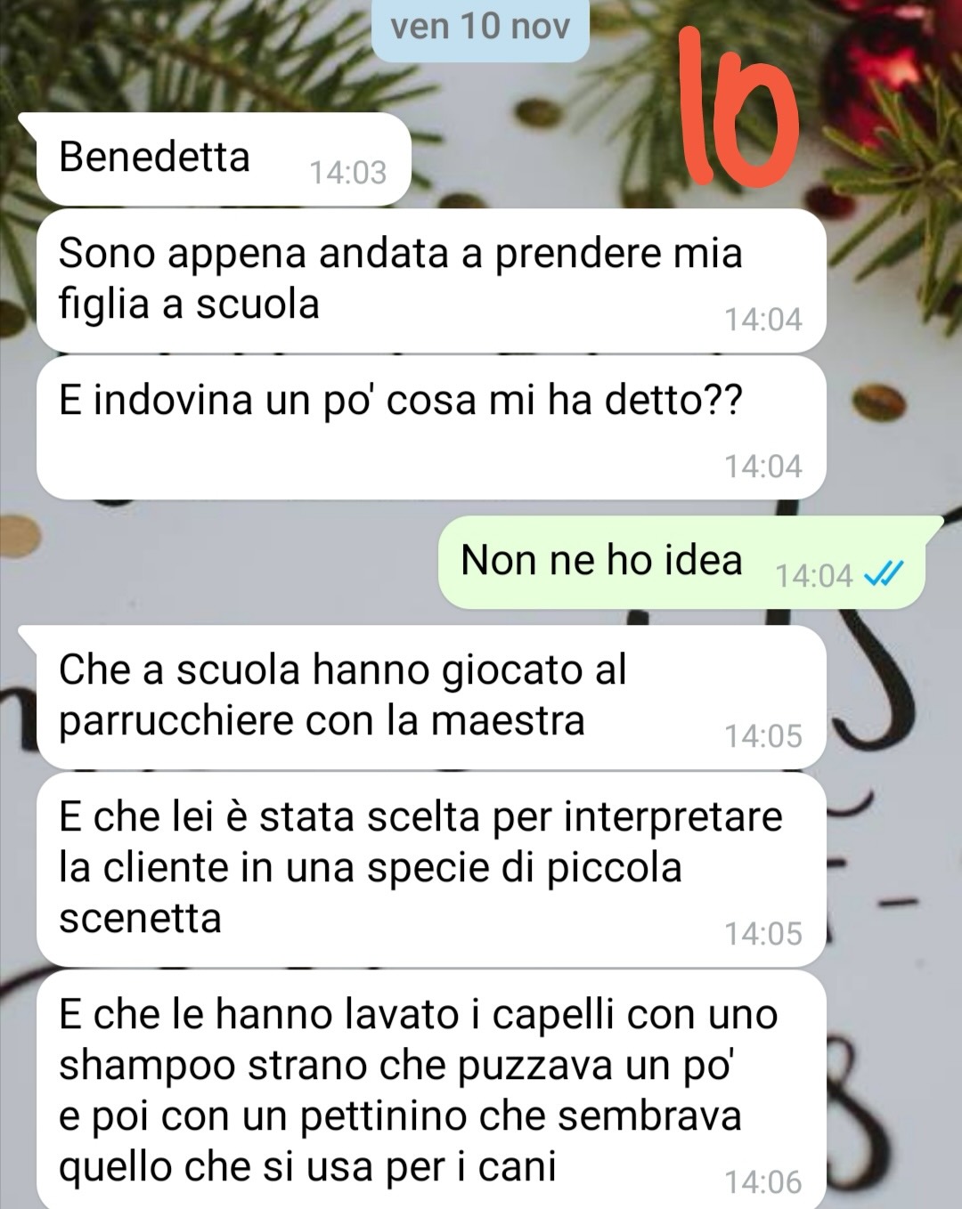Tap the "giocato al parrucchiere" message bubble
The image size is (962, 1209).
click(429, 697)
